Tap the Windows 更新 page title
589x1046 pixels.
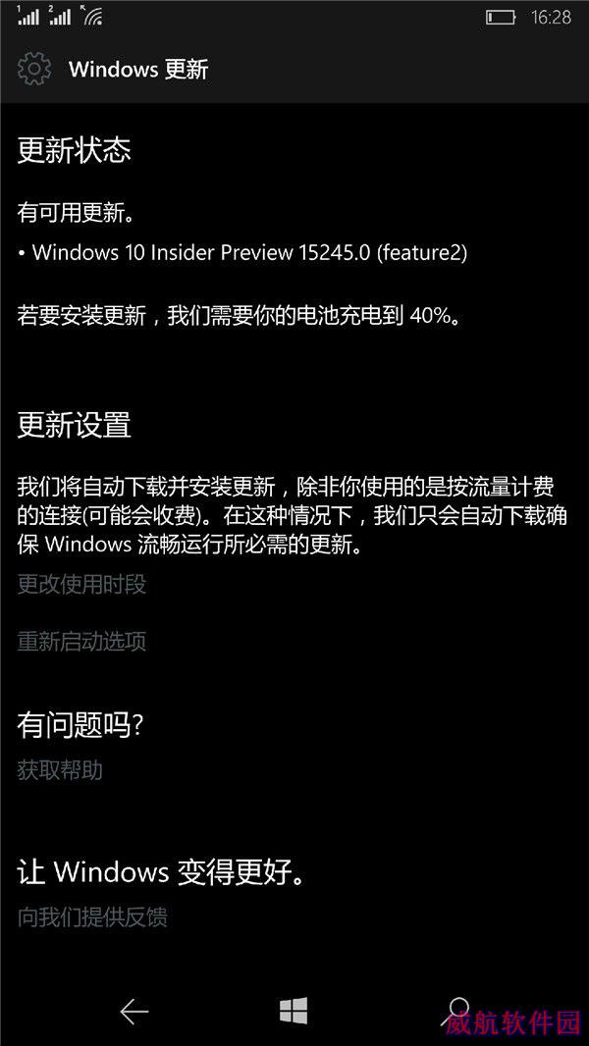point(138,70)
